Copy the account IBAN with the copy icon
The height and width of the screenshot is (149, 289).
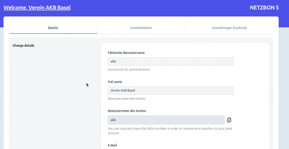(x=229, y=120)
